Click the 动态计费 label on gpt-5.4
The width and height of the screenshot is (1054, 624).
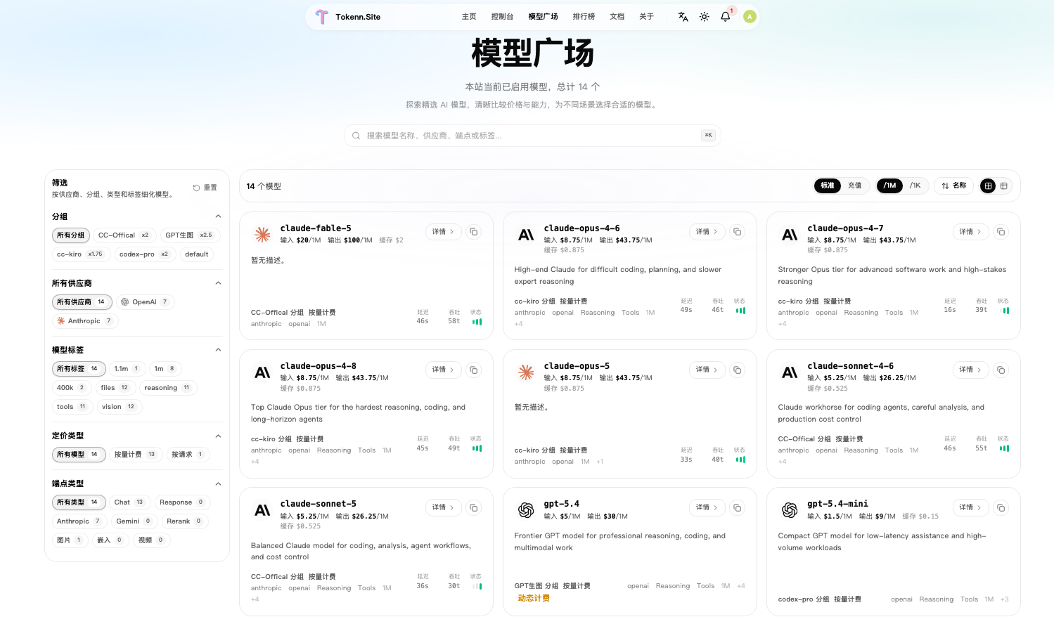pyautogui.click(x=534, y=599)
